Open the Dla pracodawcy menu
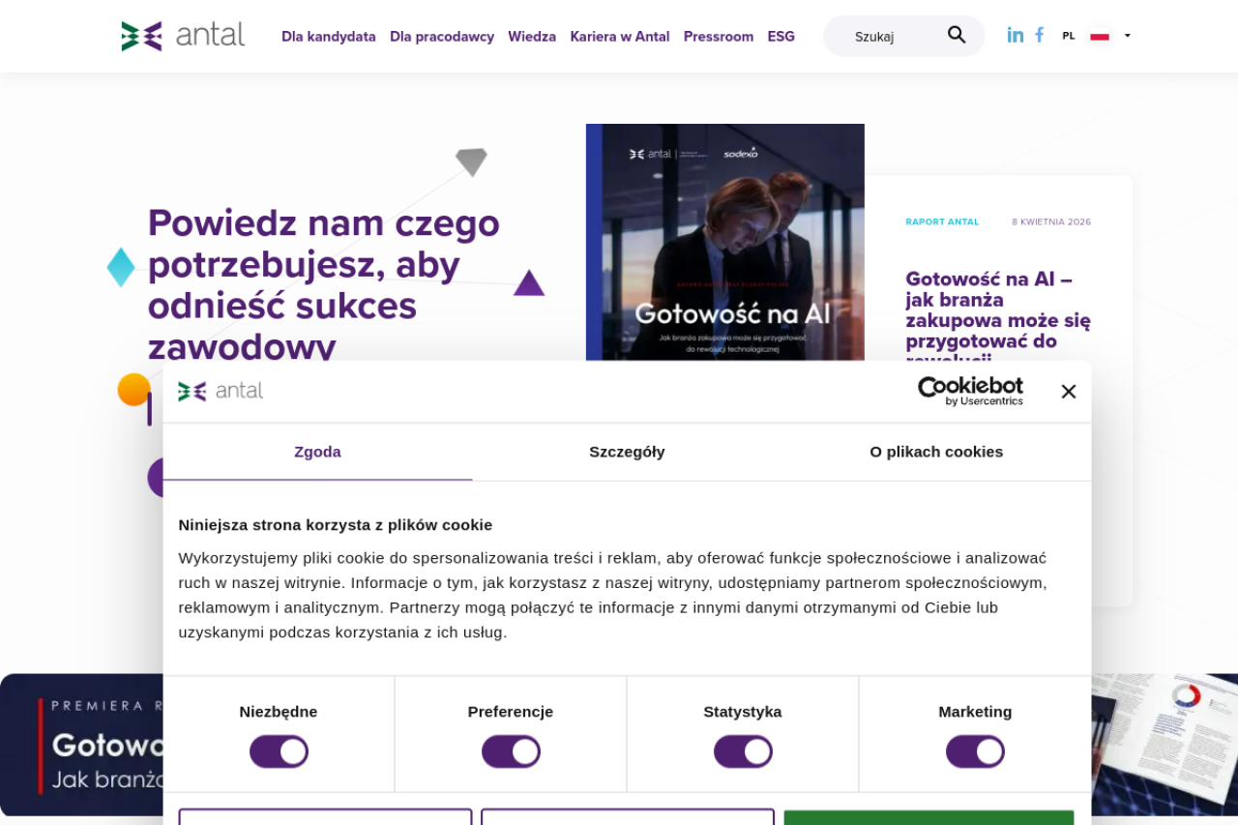Viewport: 1238px width, 825px height. (x=442, y=37)
